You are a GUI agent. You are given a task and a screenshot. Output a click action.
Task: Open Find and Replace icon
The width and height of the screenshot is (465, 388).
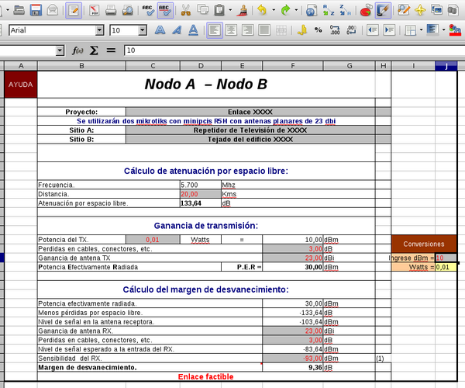[404, 10]
